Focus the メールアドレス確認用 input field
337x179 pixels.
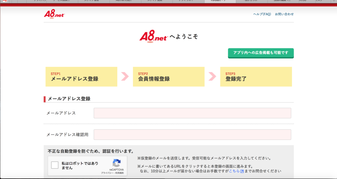point(192,135)
